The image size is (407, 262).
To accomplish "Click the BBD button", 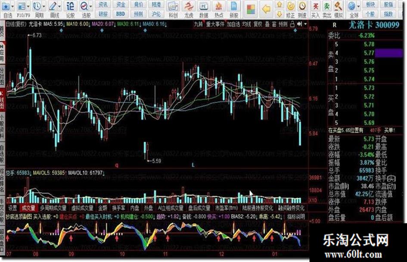I will tap(121, 14).
